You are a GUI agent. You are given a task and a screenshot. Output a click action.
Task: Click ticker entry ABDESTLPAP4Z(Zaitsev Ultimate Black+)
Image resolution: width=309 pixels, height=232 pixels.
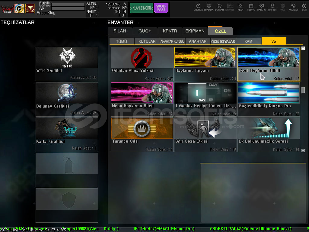(251, 229)
